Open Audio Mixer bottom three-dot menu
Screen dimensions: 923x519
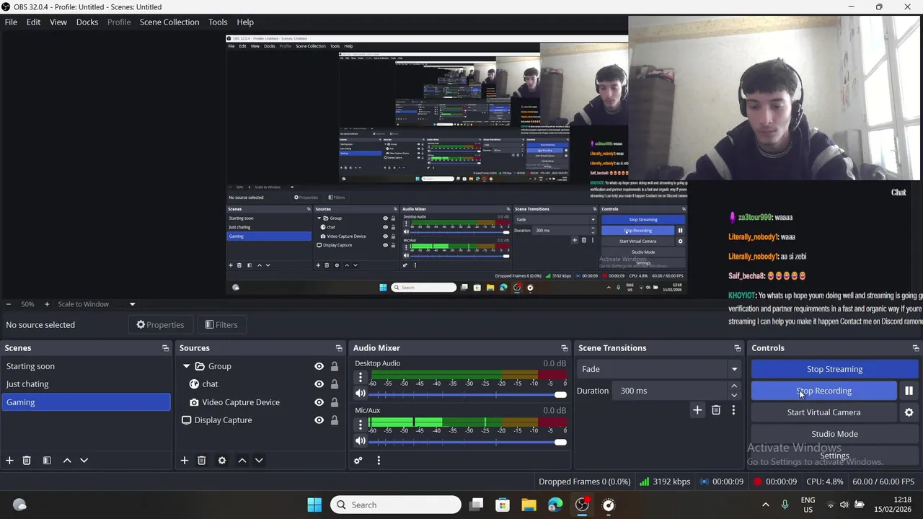(379, 461)
